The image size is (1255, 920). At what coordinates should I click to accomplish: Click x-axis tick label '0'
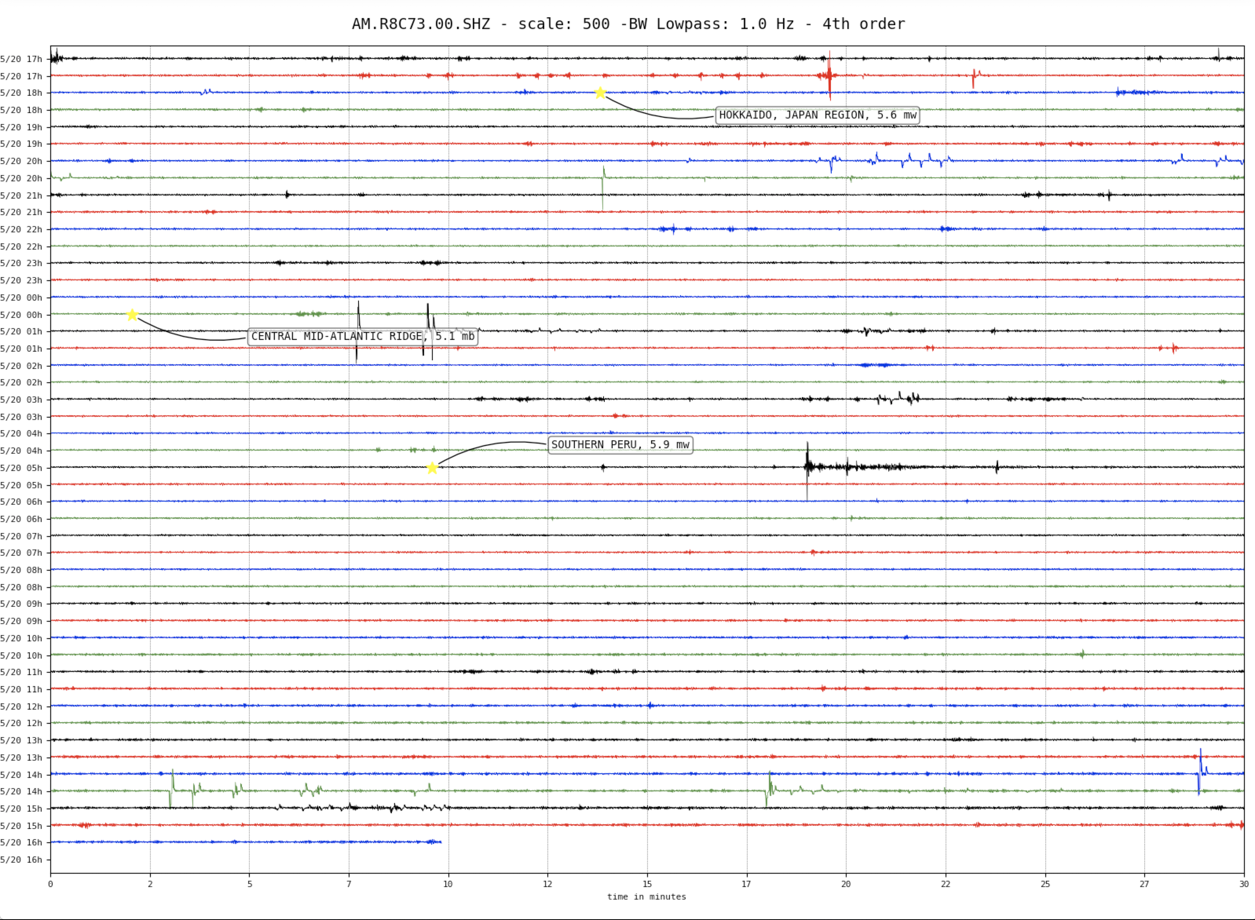tap(51, 884)
